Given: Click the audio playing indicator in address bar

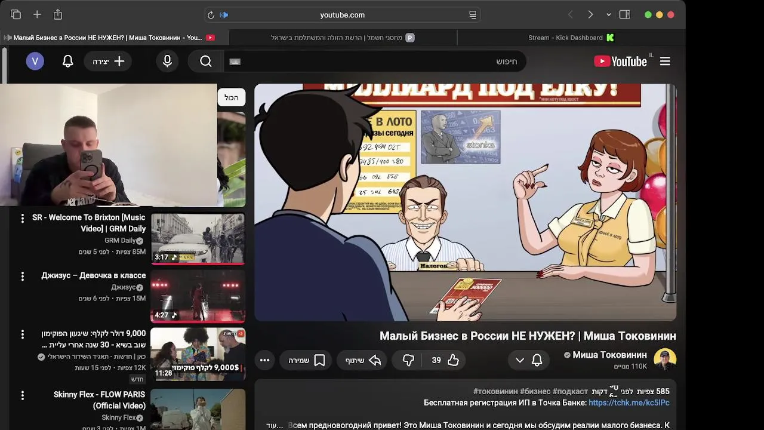Looking at the screenshot, I should click(x=224, y=15).
